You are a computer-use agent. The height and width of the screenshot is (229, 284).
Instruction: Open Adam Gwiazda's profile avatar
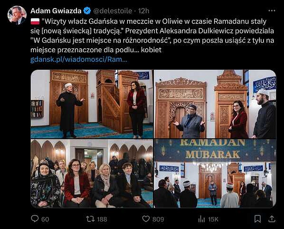click(17, 15)
